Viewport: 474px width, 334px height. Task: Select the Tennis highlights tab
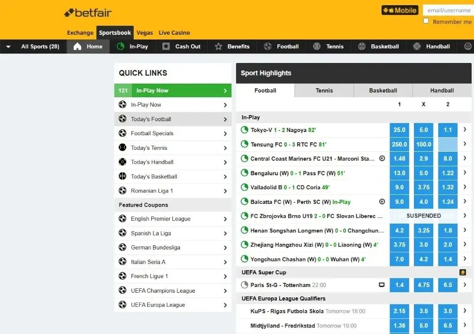(324, 91)
